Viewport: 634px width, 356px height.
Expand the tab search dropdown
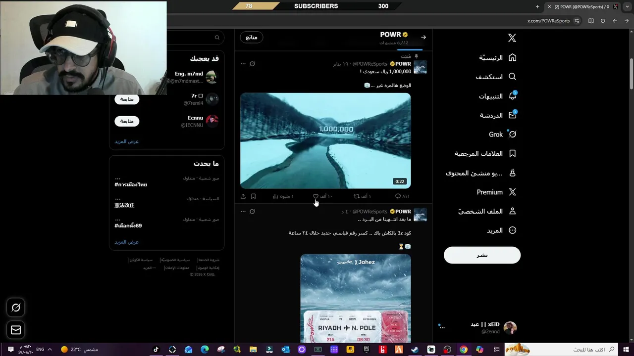point(628,6)
